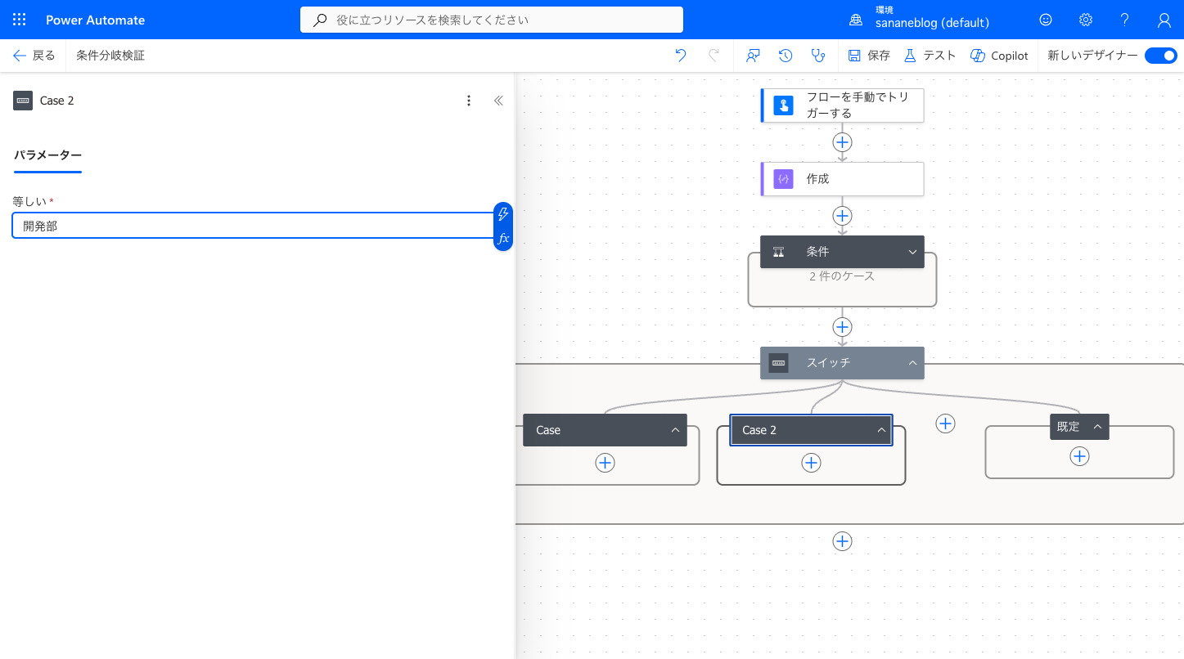The width and height of the screenshot is (1184, 659).
Task: Click the undo arrow icon
Action: coord(681,56)
